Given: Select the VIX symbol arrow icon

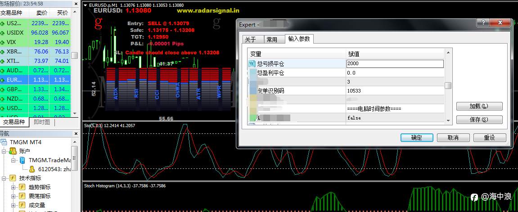Looking at the screenshot, I should coord(2,42).
